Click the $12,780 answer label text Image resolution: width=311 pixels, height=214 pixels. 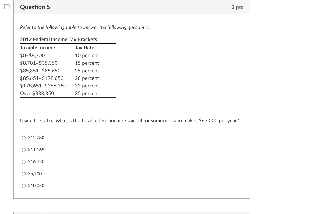pyautogui.click(x=36, y=137)
